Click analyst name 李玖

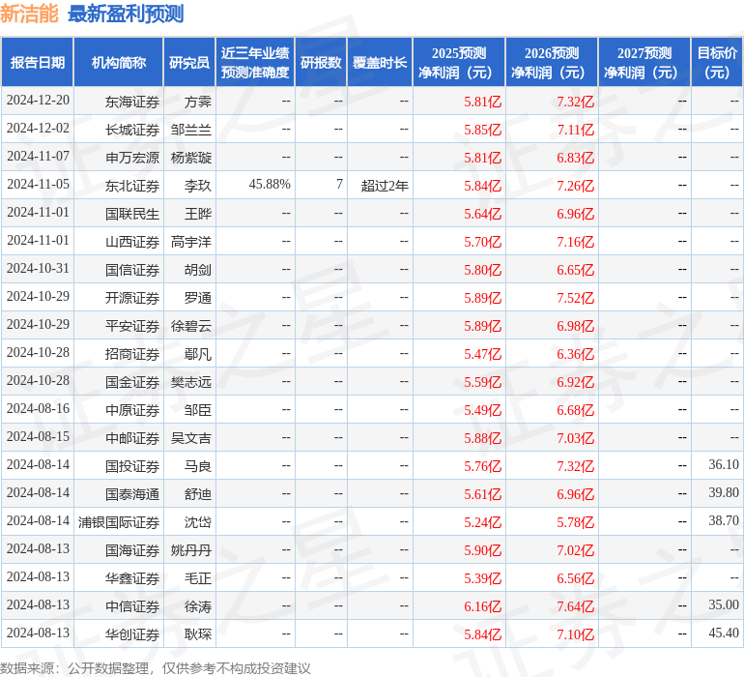[x=198, y=186]
